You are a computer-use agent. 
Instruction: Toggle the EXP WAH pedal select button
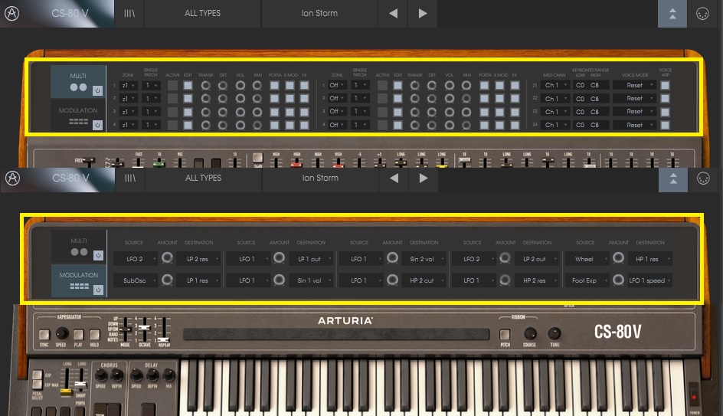coord(38,385)
